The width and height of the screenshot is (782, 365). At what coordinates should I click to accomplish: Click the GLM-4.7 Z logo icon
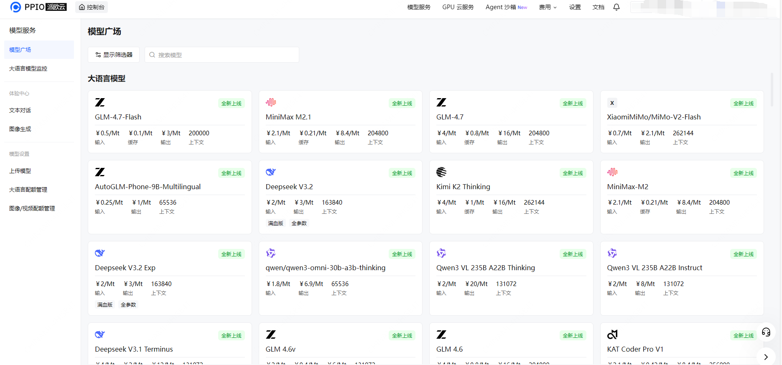click(441, 102)
